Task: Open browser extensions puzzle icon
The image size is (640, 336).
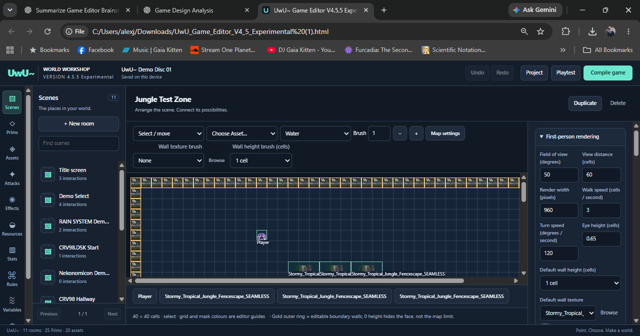Action: point(565,31)
